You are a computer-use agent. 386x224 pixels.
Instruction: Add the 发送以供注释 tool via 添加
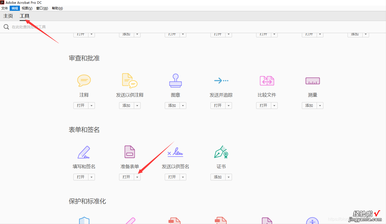tap(127, 105)
